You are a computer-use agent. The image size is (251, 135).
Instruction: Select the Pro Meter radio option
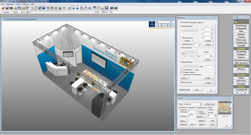point(198,114)
